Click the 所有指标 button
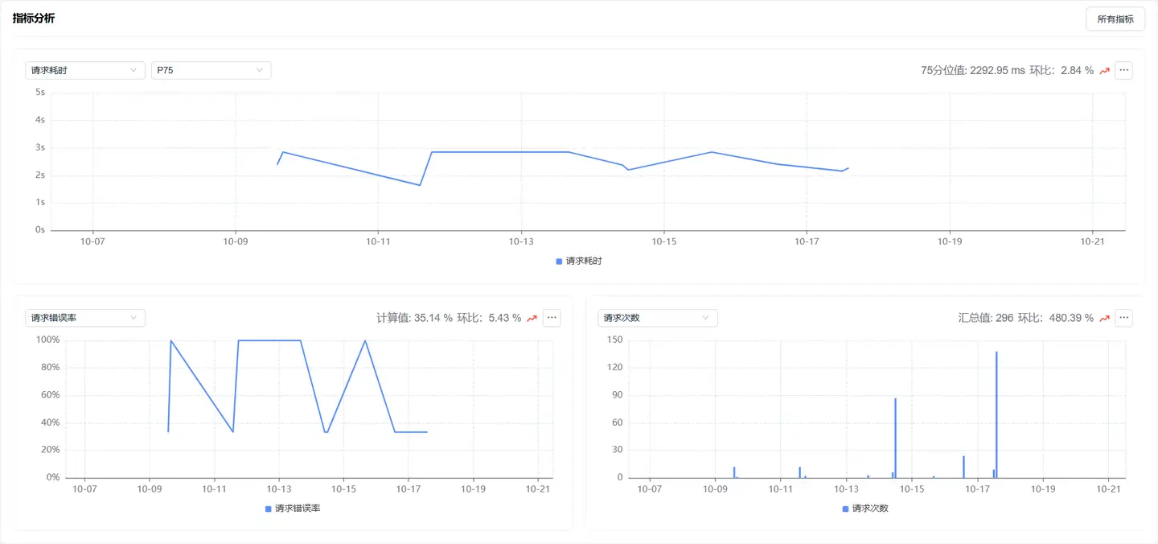Image resolution: width=1158 pixels, height=544 pixels. point(1115,19)
